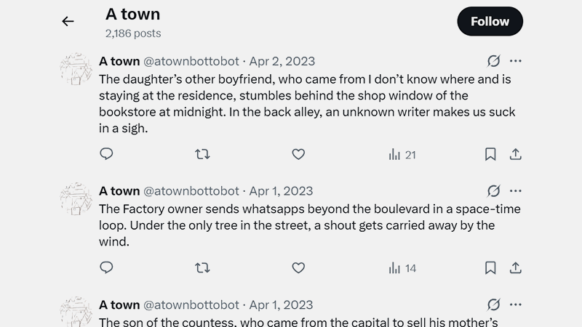This screenshot has height=327, width=582.
Task: Open more options on April 2 post
Action: point(516,61)
